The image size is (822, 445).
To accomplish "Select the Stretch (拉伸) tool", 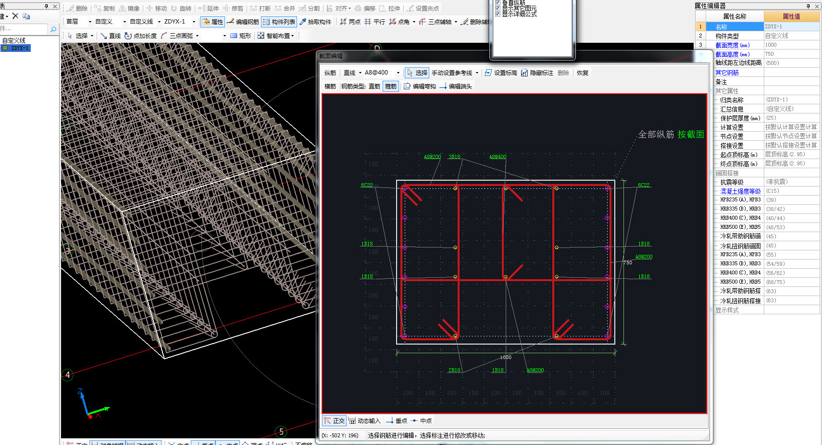I will [x=390, y=8].
